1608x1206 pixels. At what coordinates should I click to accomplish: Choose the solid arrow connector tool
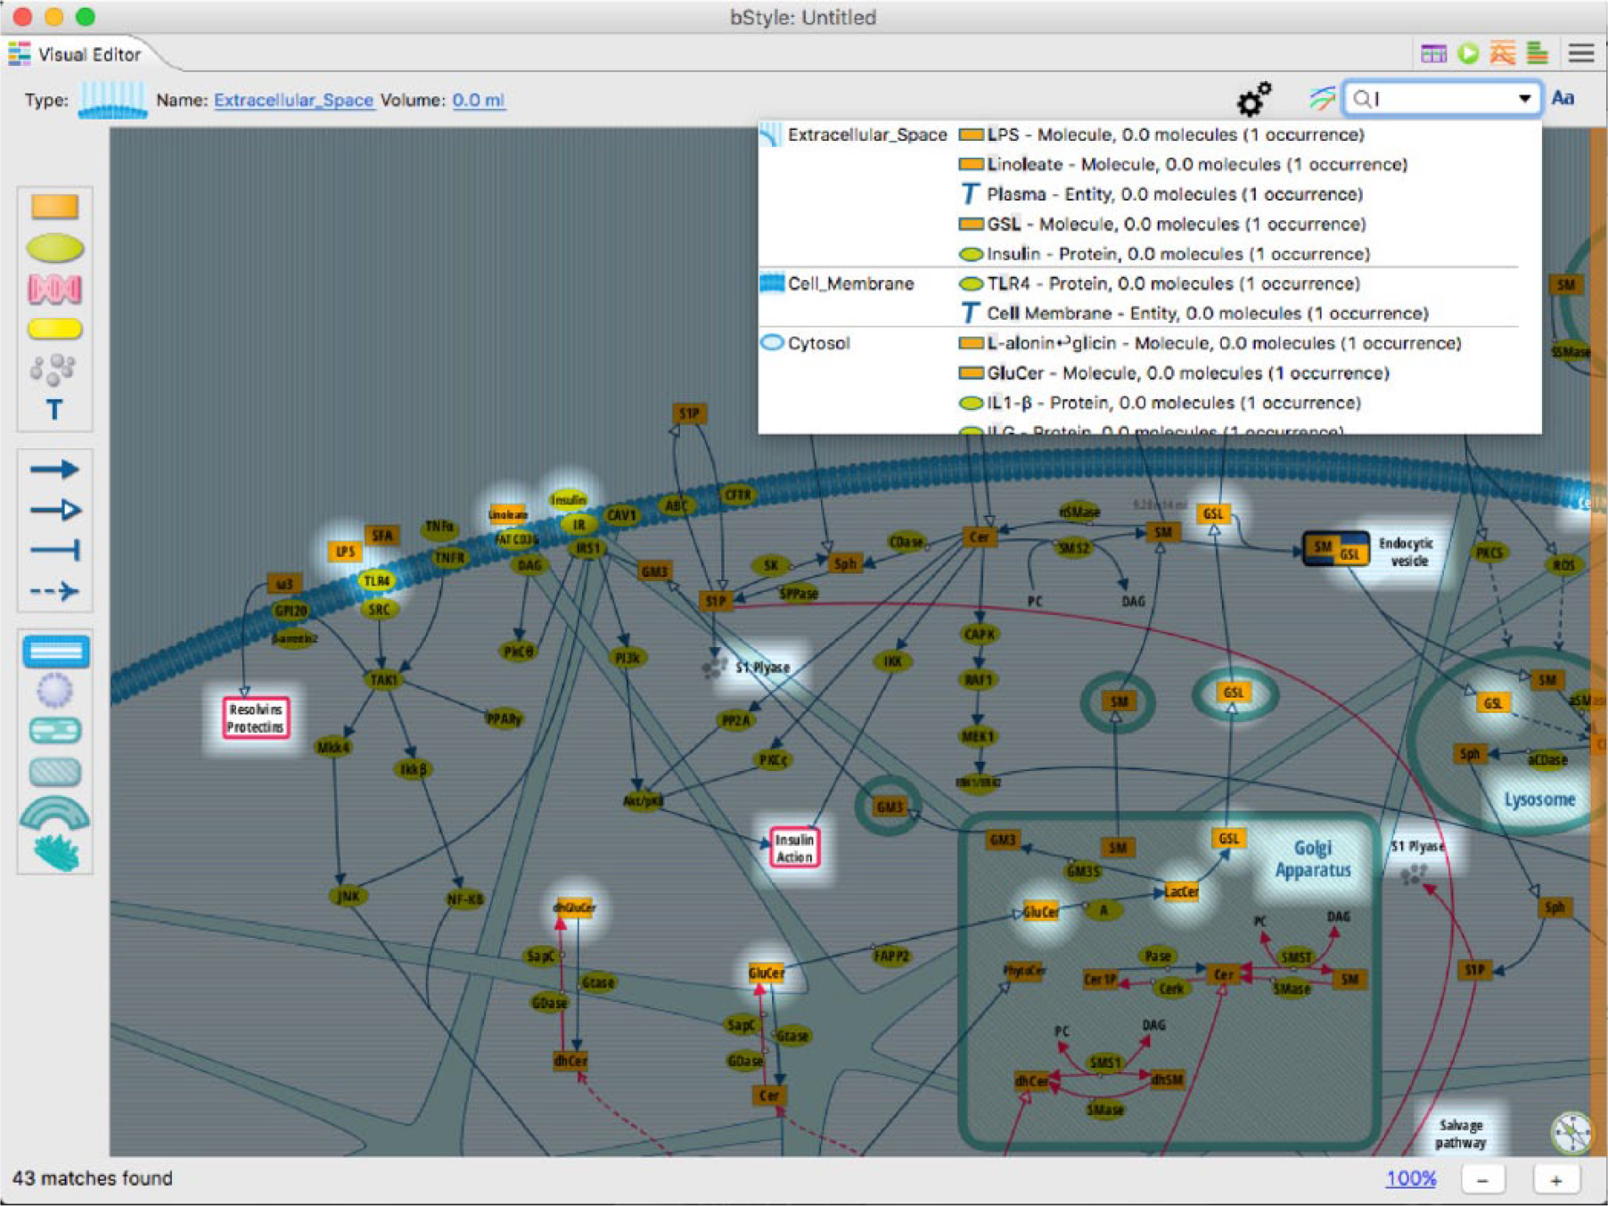tap(54, 469)
